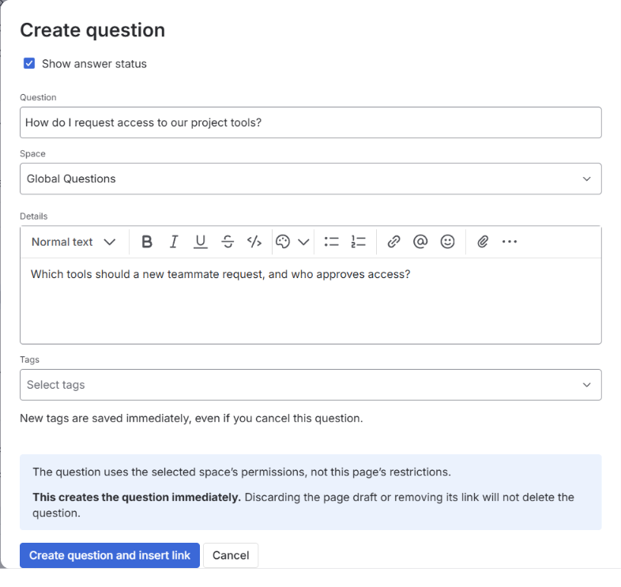This screenshot has width=621, height=587.
Task: Open the Space dropdown showing Global Questions
Action: coord(310,179)
